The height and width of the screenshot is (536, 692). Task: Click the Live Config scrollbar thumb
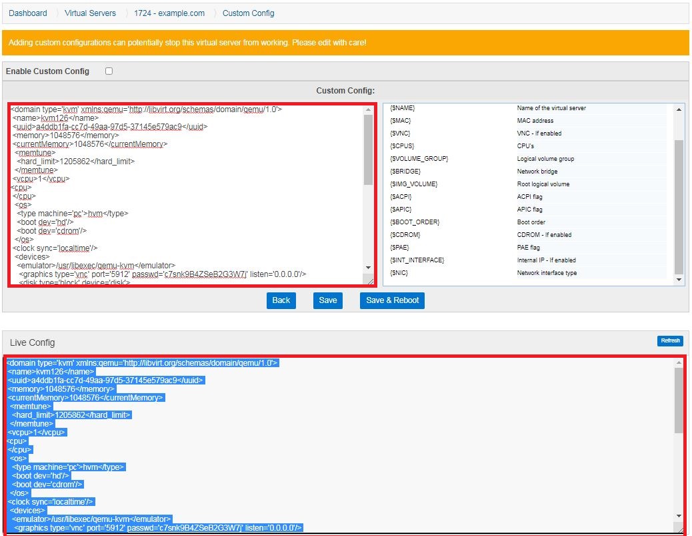click(679, 400)
